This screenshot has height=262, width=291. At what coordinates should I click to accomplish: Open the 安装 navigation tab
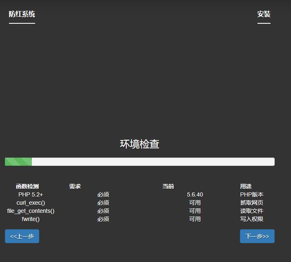coord(264,14)
